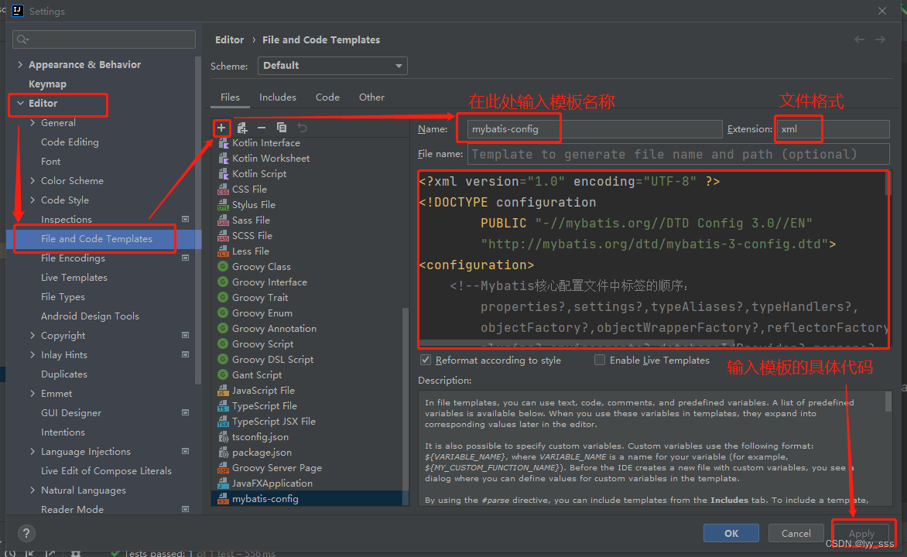
Task: Click the Groovy Class green icon
Action: [223, 267]
